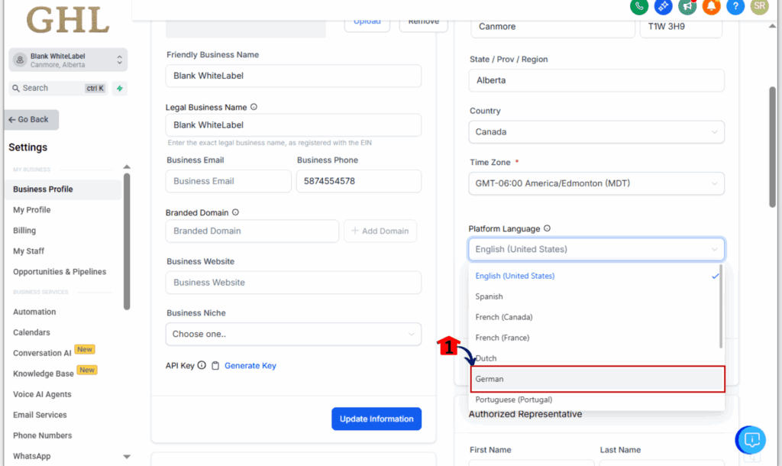Select German from the language list
Image resolution: width=782 pixels, height=466 pixels.
pyautogui.click(x=597, y=379)
